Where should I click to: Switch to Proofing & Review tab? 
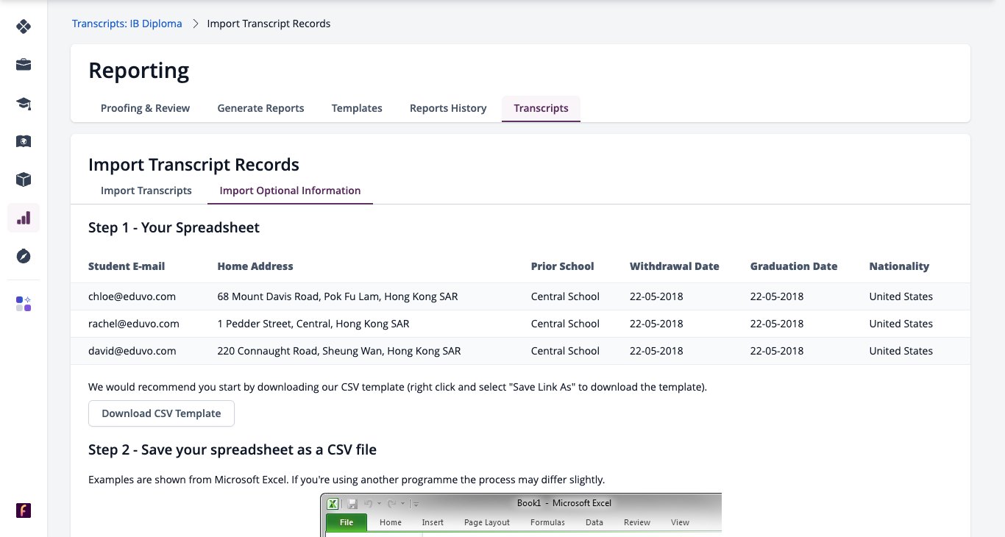(145, 108)
